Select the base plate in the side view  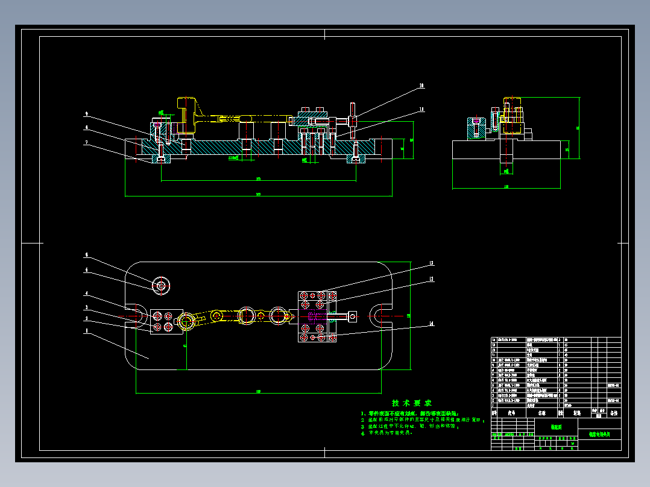pos(506,149)
